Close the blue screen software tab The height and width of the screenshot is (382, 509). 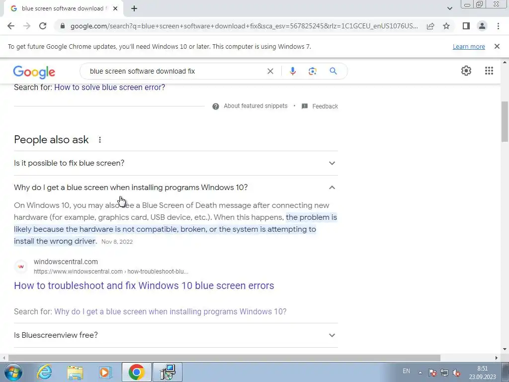pyautogui.click(x=115, y=9)
